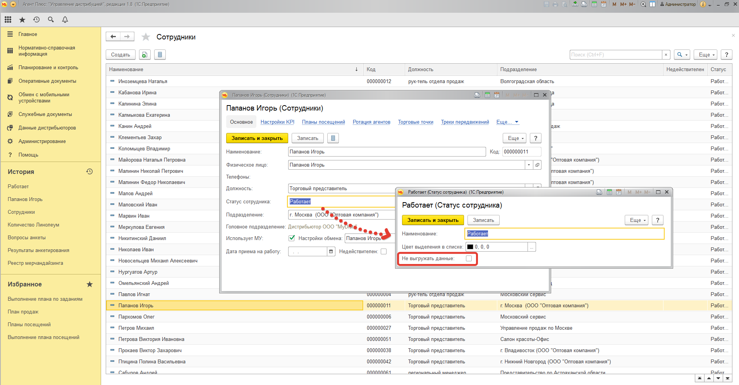
Task: Clear the search field with the x button
Action: click(666, 55)
